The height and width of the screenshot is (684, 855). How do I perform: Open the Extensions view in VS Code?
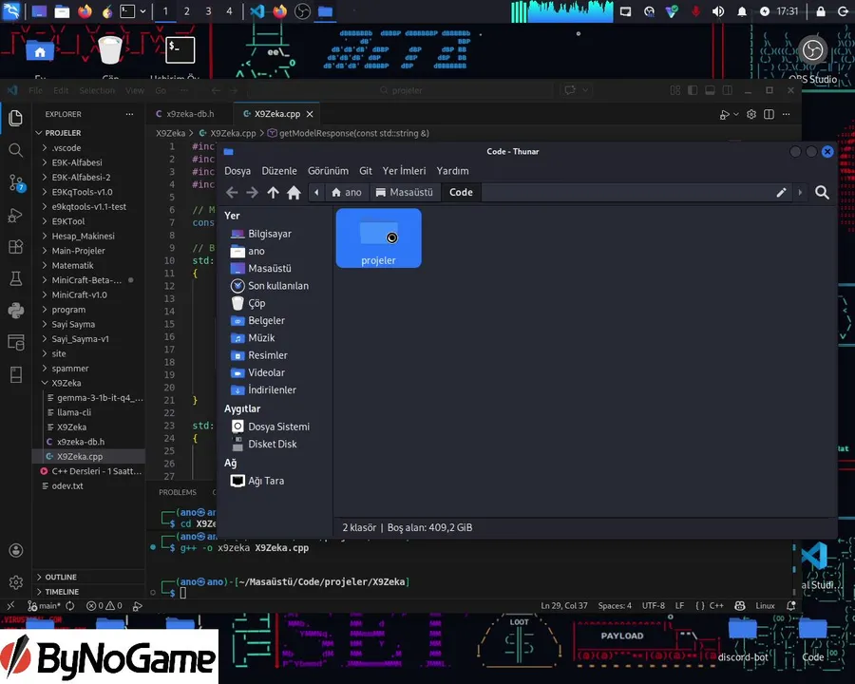[16, 247]
